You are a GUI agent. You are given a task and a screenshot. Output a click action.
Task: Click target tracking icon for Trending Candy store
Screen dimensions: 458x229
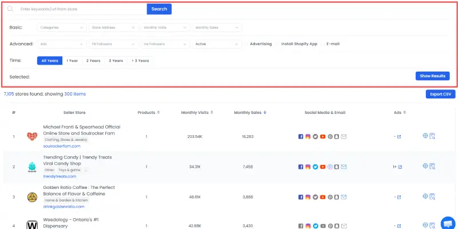click(x=425, y=166)
